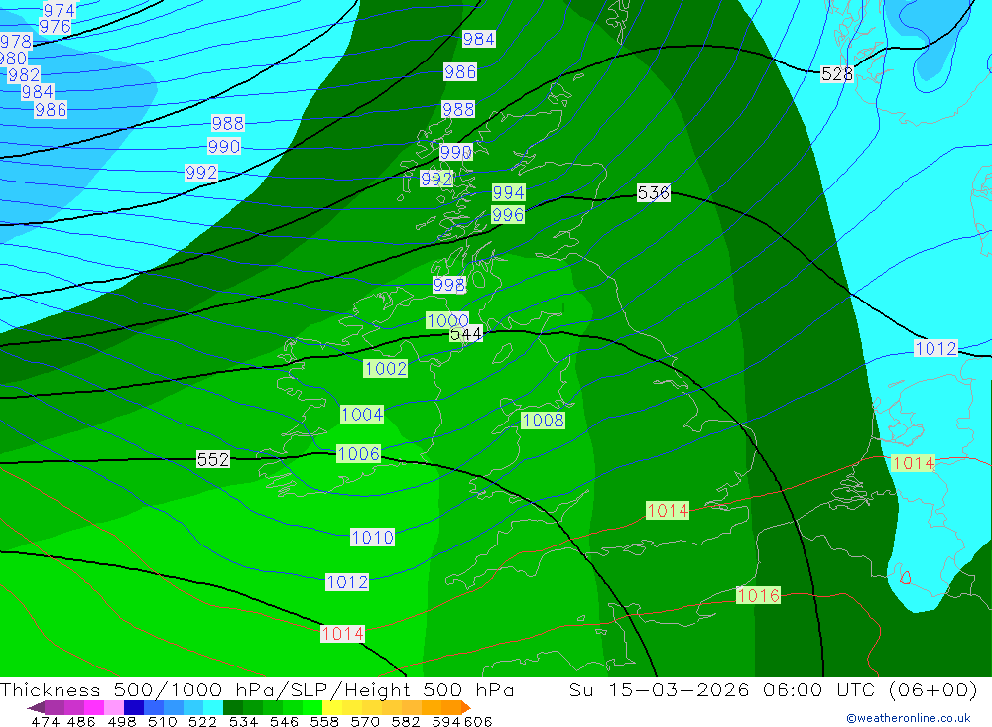Click the '998' isobar label
Viewport: 992px width, 727px height.
tap(449, 285)
